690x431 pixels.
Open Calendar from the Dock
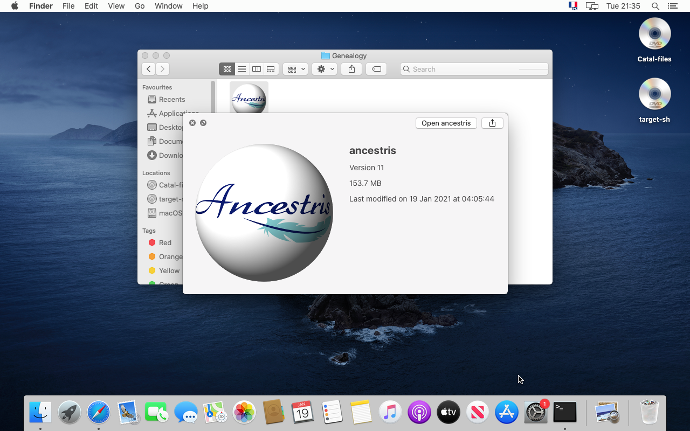[x=302, y=413]
